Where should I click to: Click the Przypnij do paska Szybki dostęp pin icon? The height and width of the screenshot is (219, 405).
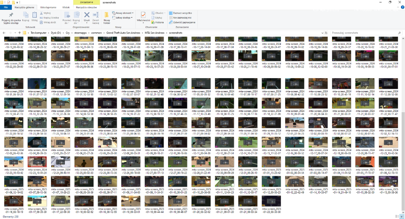pos(11,15)
